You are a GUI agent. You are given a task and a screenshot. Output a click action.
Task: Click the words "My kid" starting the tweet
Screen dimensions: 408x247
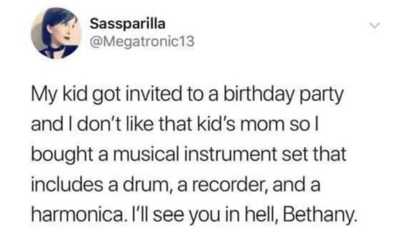pyautogui.click(x=55, y=94)
